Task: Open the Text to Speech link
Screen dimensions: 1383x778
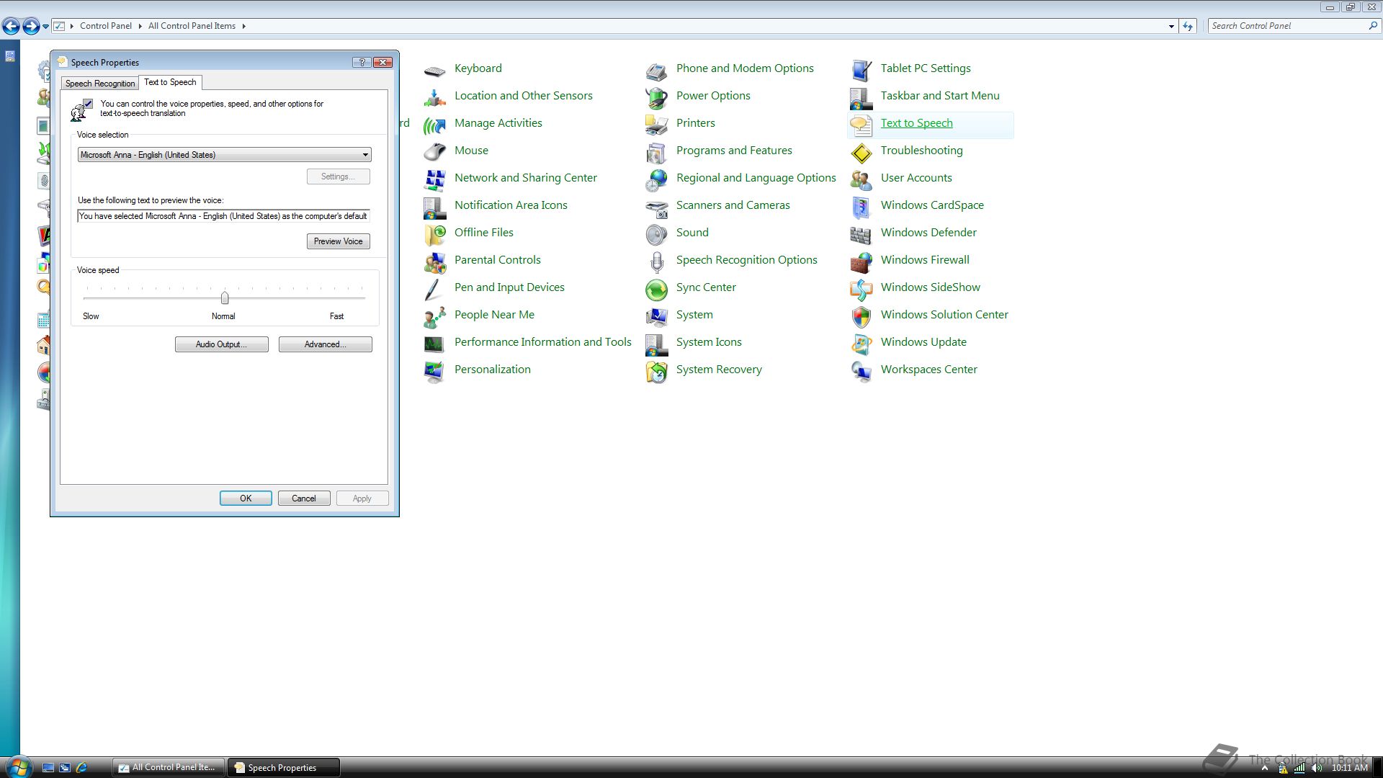Action: click(916, 123)
